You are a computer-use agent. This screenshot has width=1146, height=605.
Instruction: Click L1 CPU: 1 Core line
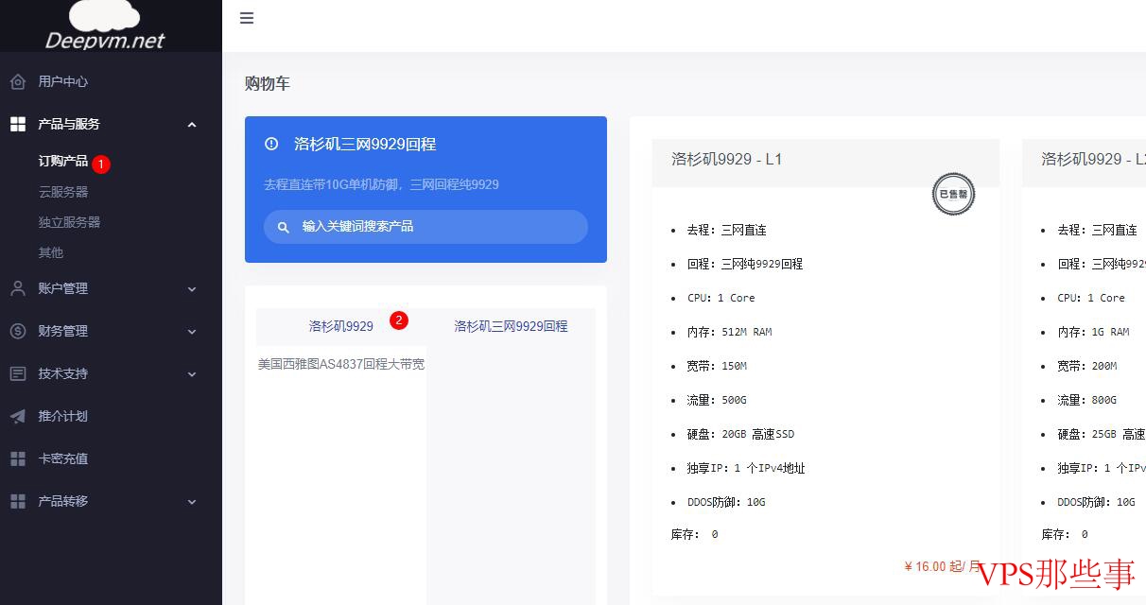[721, 298]
